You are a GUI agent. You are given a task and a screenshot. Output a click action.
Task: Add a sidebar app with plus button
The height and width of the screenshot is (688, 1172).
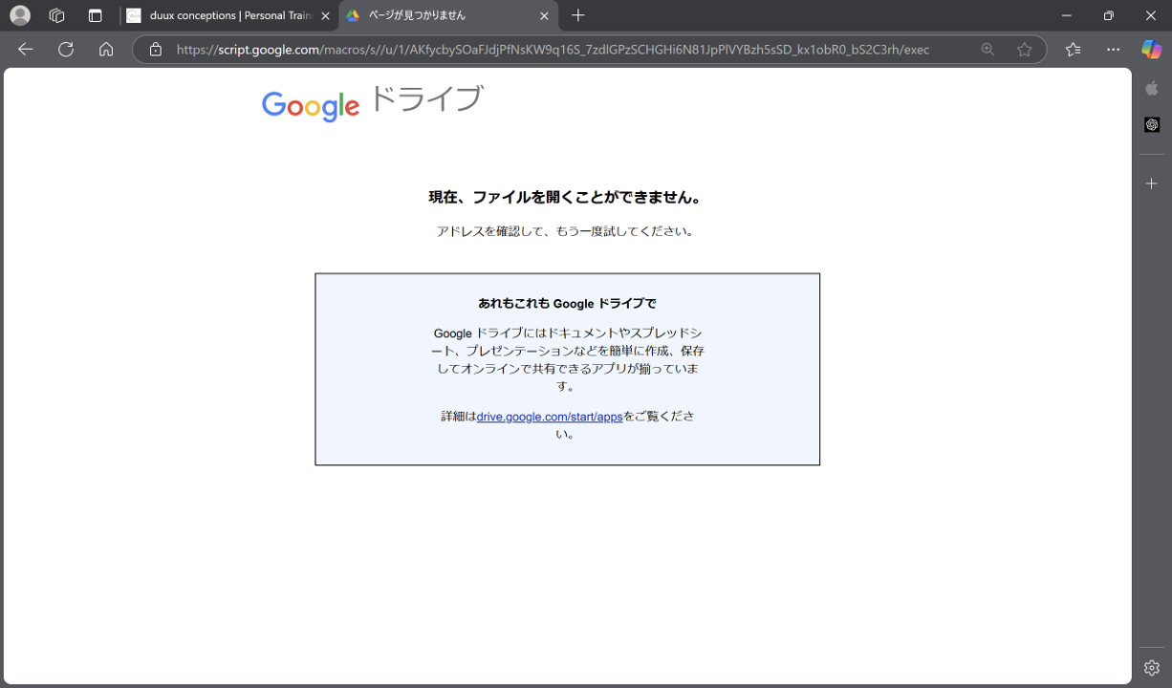[x=1152, y=183]
